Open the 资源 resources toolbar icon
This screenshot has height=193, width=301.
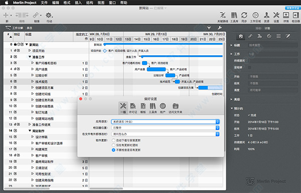point(266,15)
